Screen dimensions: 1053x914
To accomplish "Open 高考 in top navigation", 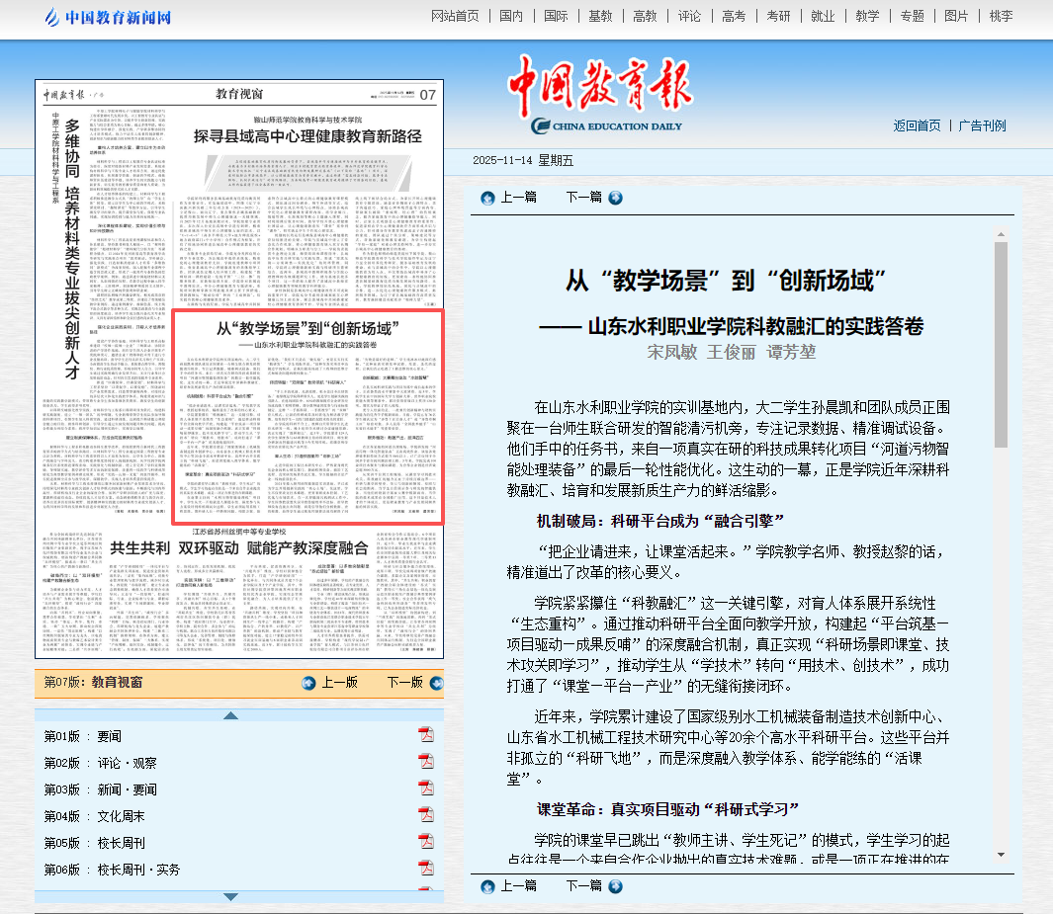I will (x=734, y=16).
